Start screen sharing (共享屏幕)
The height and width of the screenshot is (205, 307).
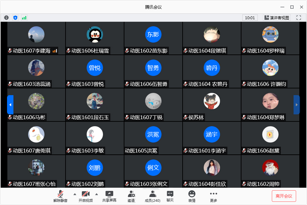tap(109, 196)
